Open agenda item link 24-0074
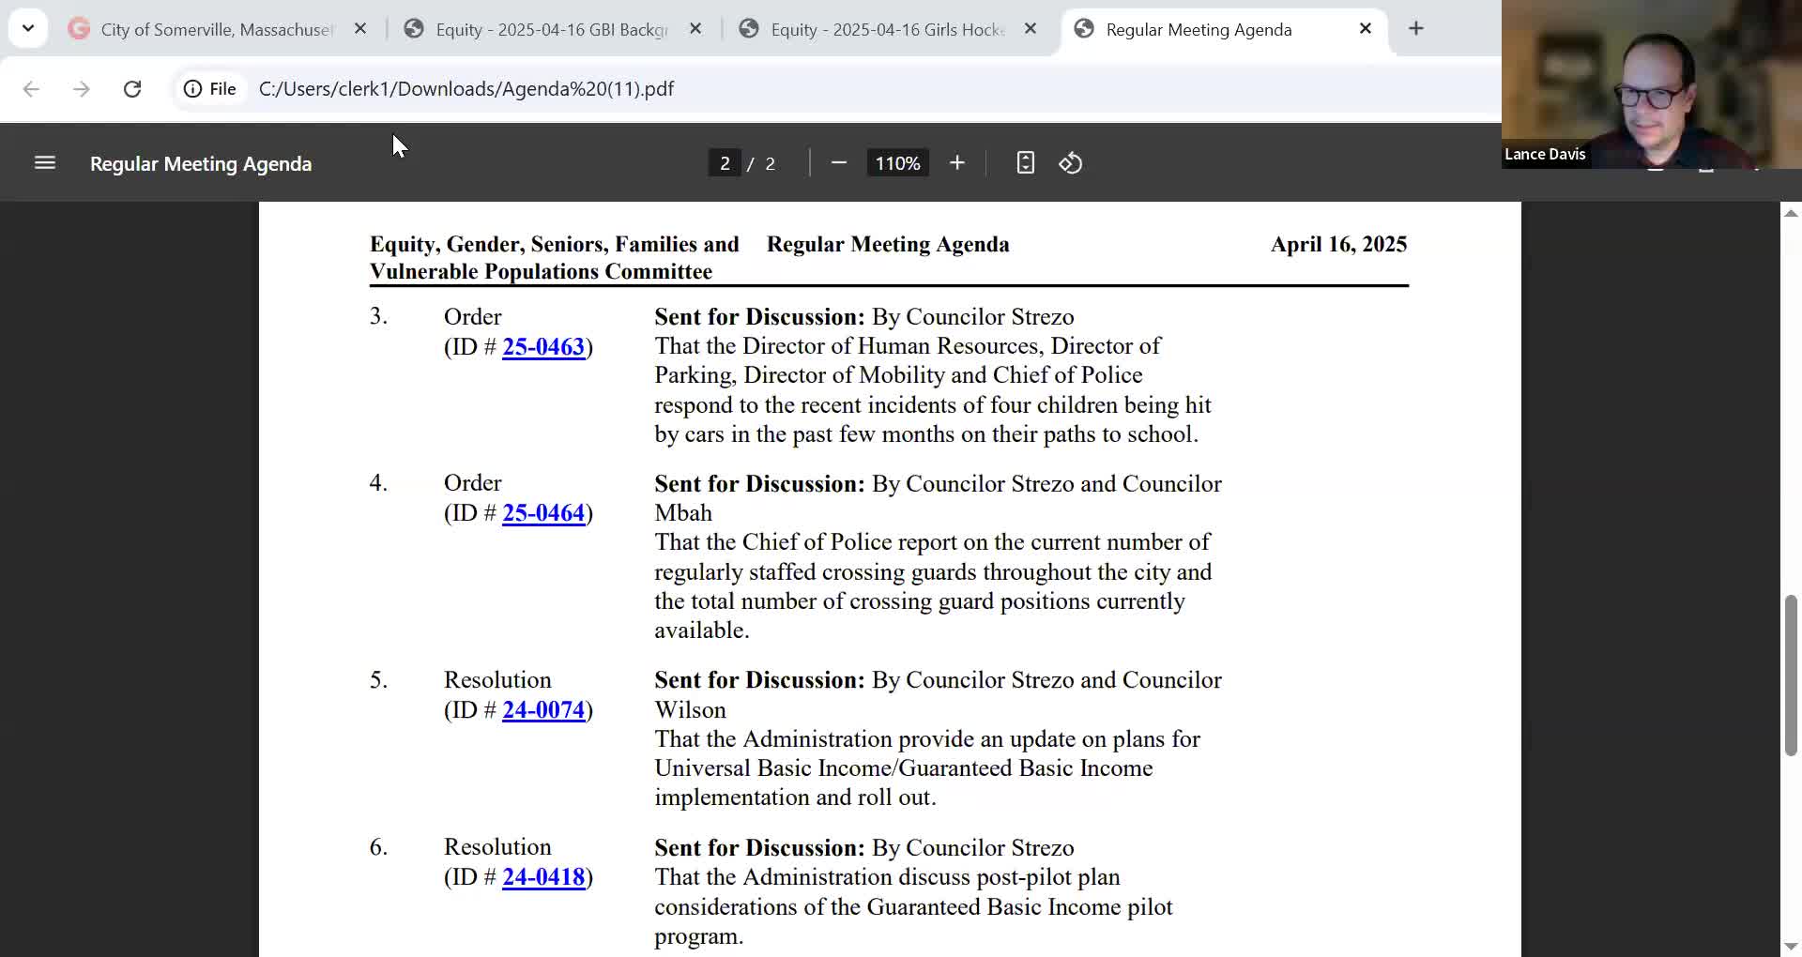This screenshot has width=1802, height=957. click(x=543, y=710)
